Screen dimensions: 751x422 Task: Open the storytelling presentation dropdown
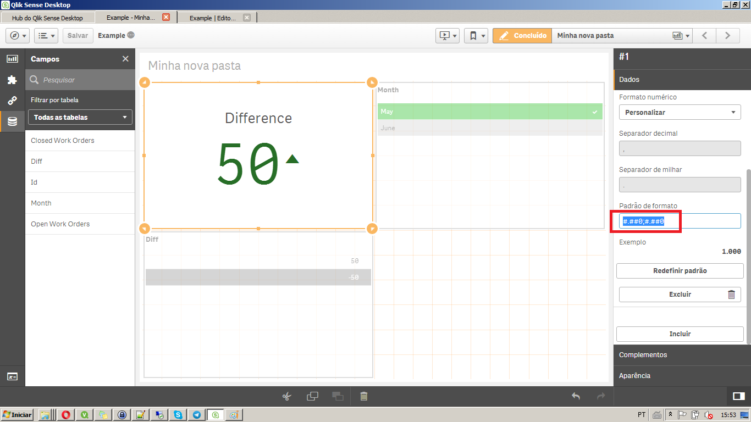447,36
